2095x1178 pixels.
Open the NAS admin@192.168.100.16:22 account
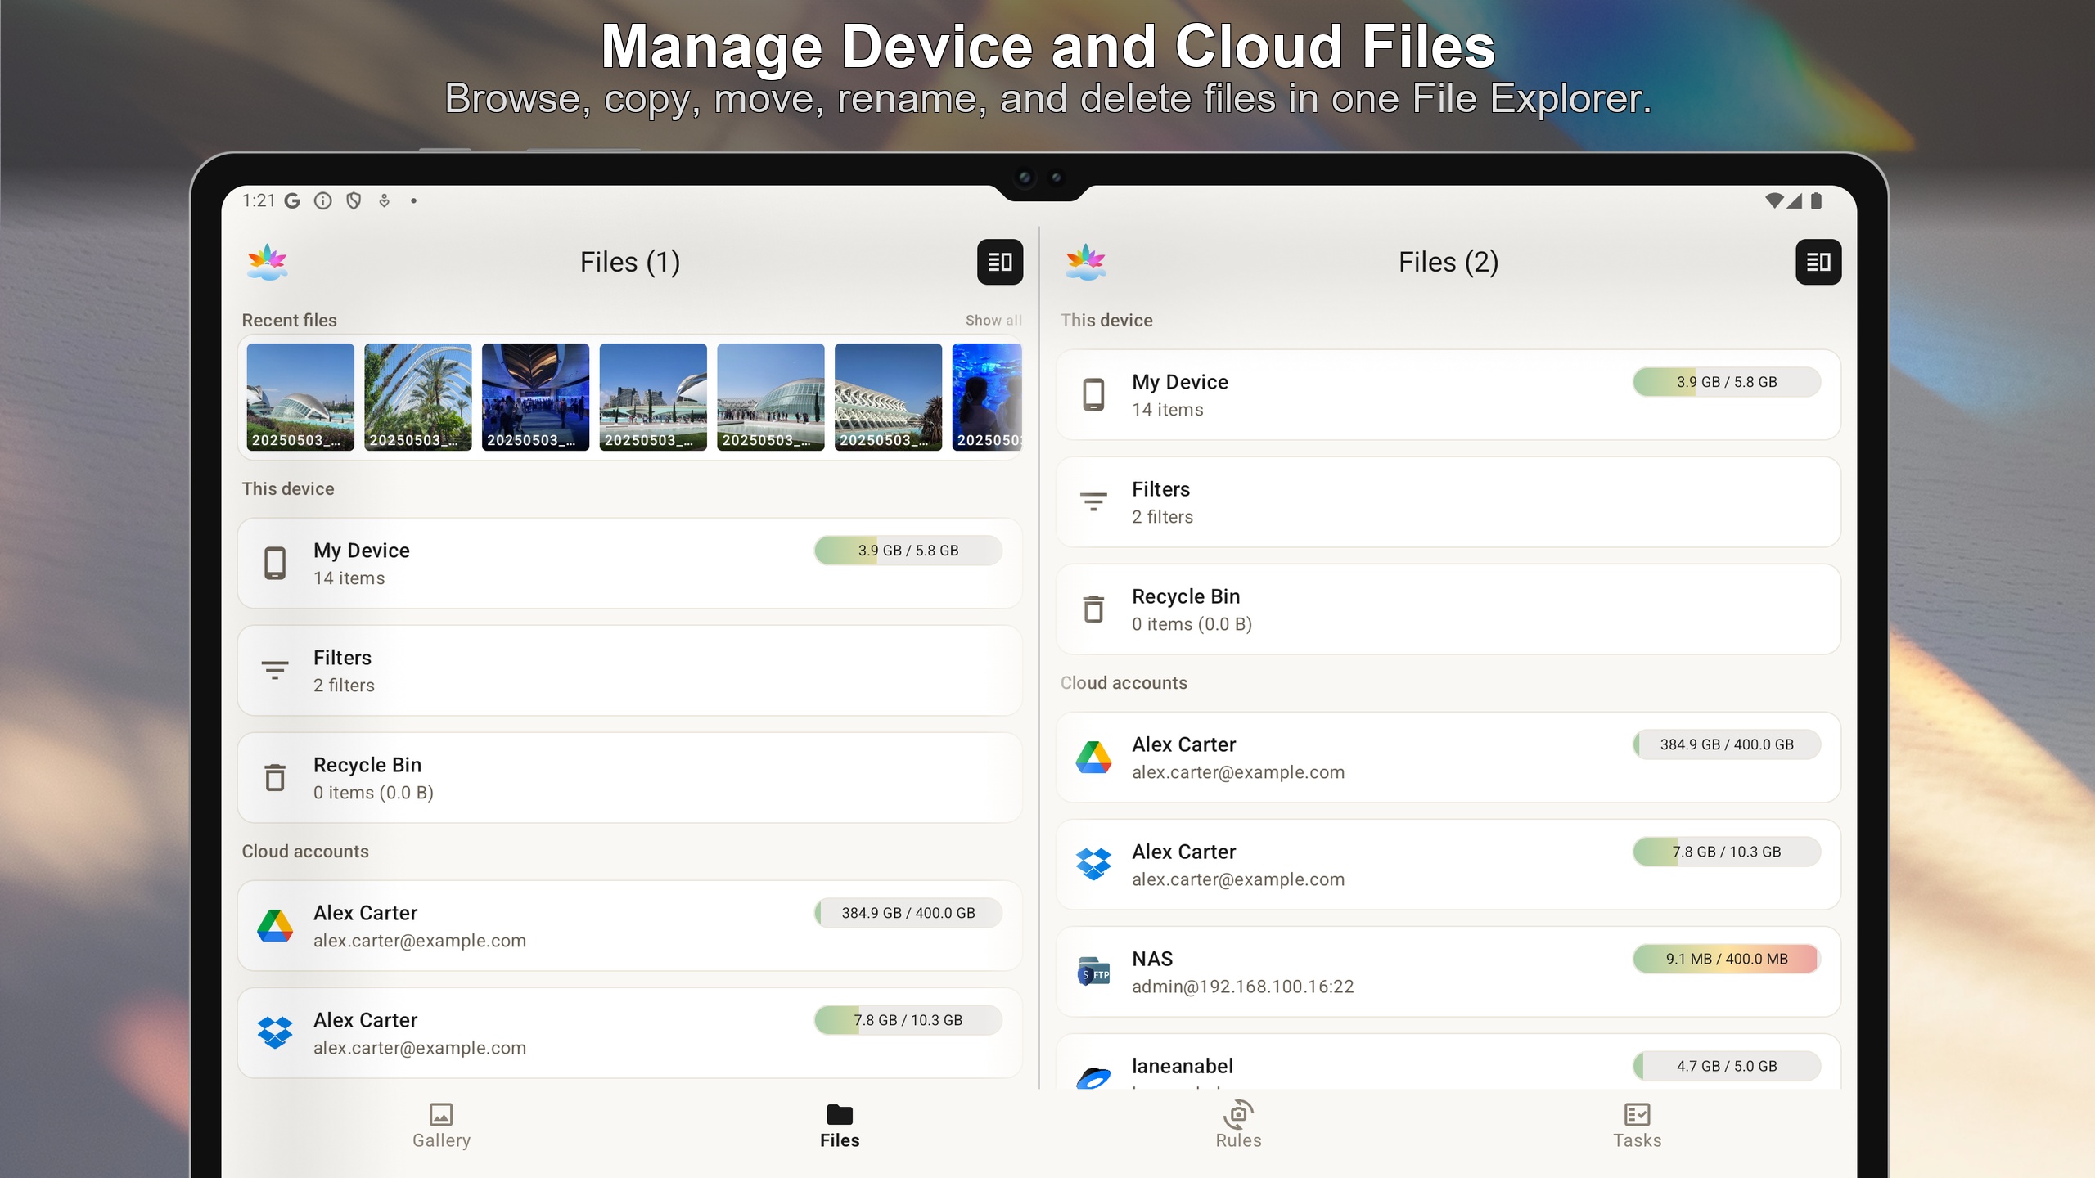[x=1448, y=971]
